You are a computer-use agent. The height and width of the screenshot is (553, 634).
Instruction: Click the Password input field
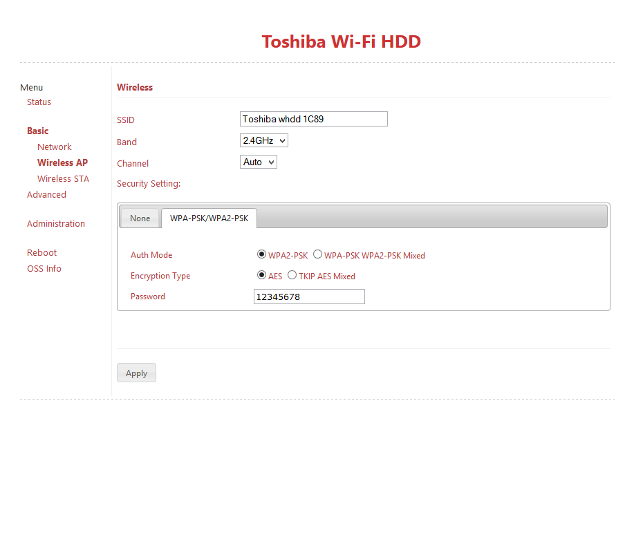309,297
